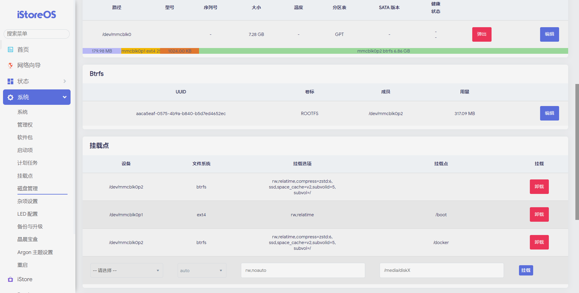Click the blue 挂载 mount button
This screenshot has width=579, height=293.
pyautogui.click(x=526, y=270)
